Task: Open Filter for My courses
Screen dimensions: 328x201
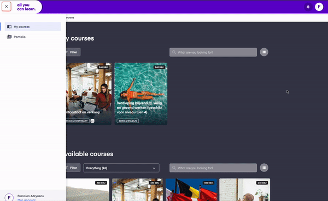Action: coord(73,52)
